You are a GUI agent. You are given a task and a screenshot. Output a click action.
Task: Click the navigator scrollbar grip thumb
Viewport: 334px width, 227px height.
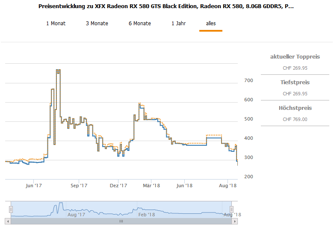coord(121,221)
